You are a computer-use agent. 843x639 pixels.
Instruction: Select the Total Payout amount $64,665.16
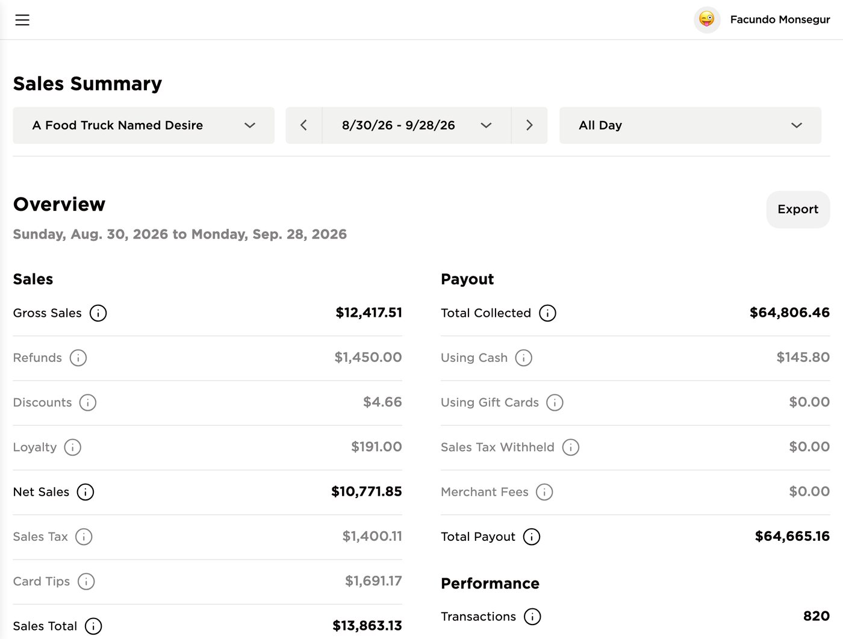(x=792, y=536)
